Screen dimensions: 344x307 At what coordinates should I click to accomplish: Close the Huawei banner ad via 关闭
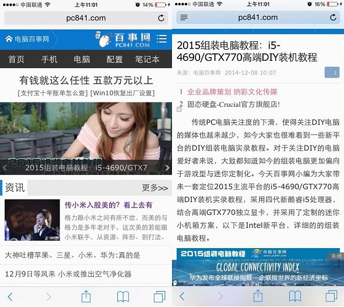[x=336, y=256]
